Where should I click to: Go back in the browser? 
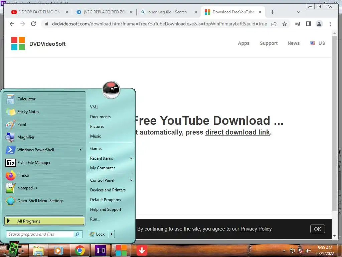pos(12,24)
